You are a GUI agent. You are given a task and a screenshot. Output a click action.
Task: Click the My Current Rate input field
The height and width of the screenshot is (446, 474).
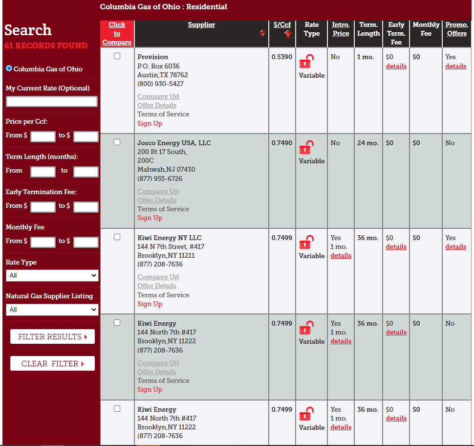click(x=52, y=101)
